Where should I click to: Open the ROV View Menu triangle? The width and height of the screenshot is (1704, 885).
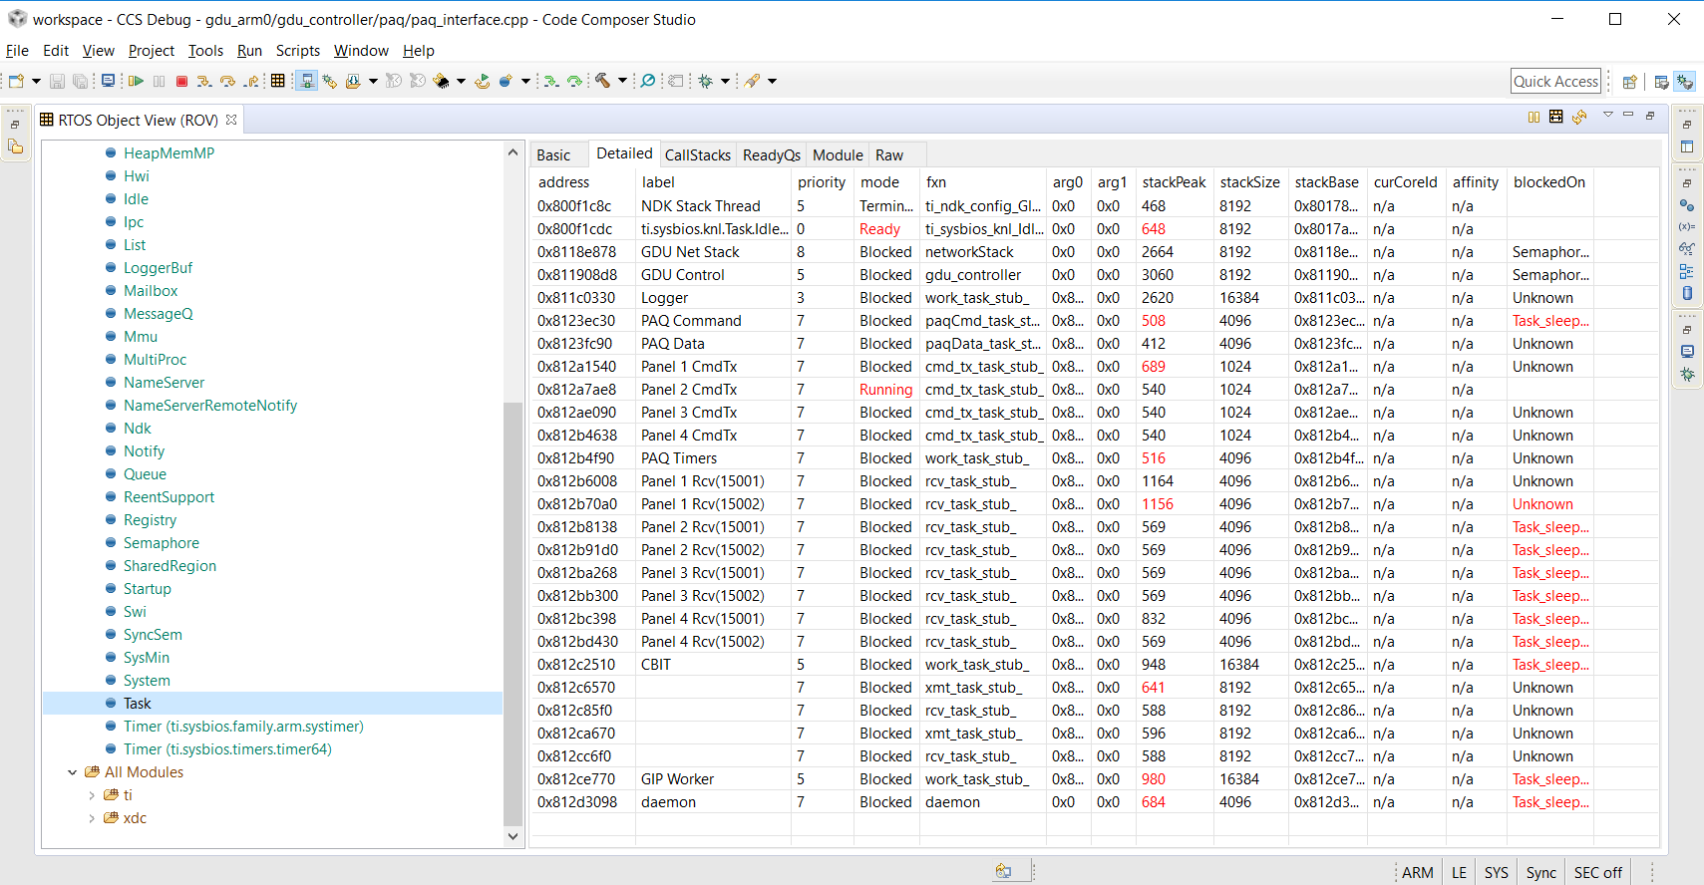[1608, 115]
